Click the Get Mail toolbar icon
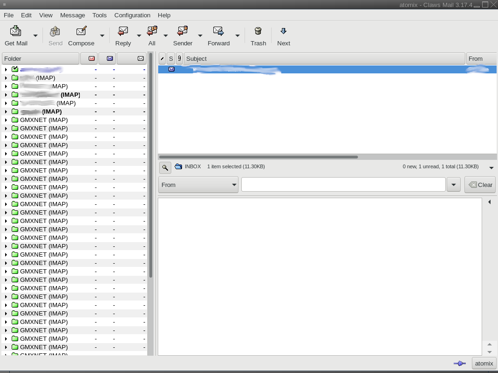The width and height of the screenshot is (498, 373). click(x=15, y=31)
